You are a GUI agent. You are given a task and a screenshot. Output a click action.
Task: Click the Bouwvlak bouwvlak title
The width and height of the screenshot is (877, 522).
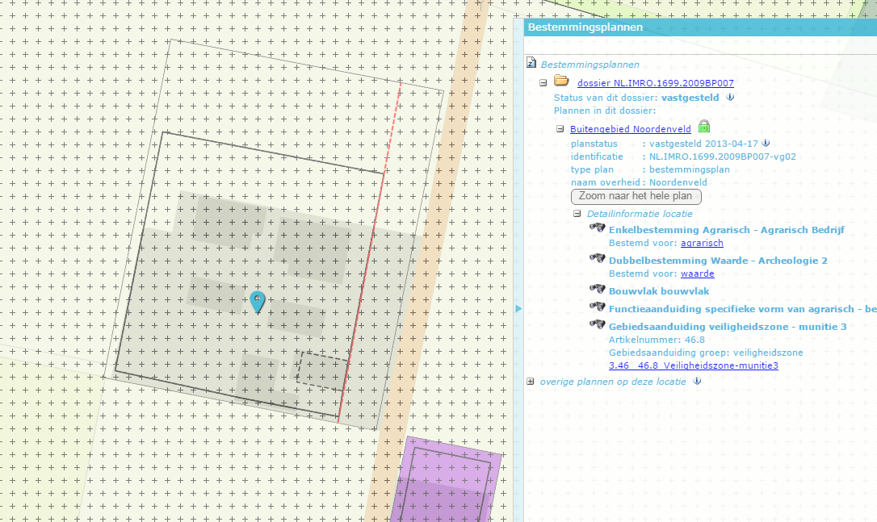point(659,291)
